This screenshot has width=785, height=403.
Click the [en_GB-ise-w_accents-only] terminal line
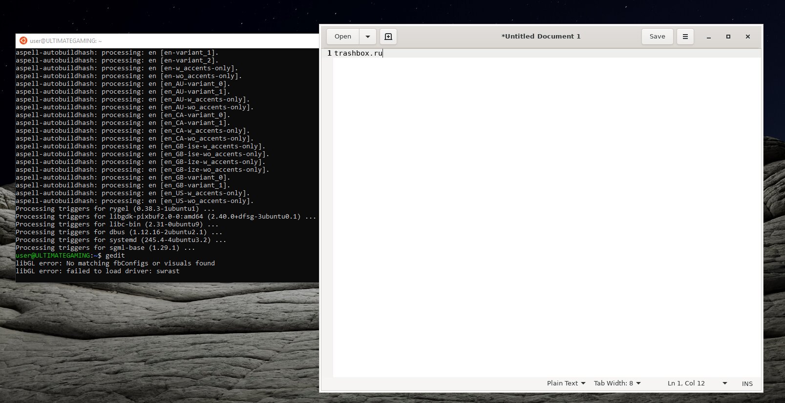pyautogui.click(x=141, y=146)
